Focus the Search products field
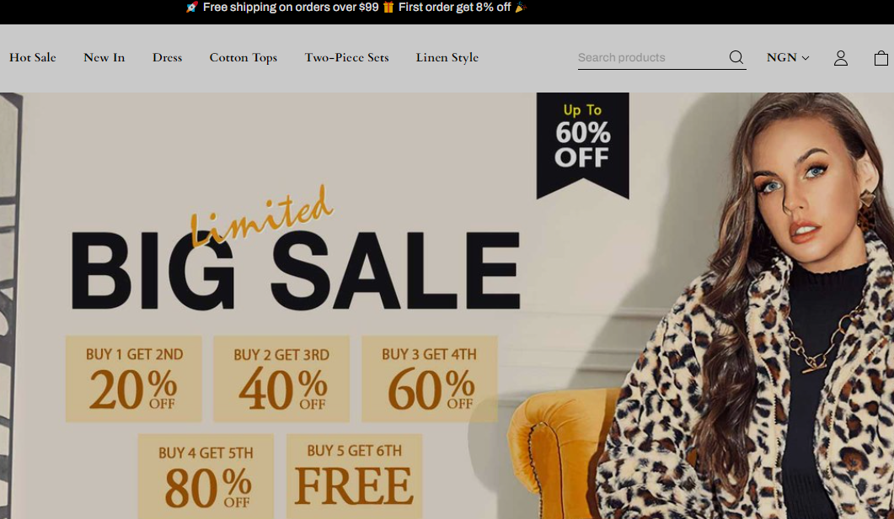The image size is (894, 519). click(x=652, y=57)
